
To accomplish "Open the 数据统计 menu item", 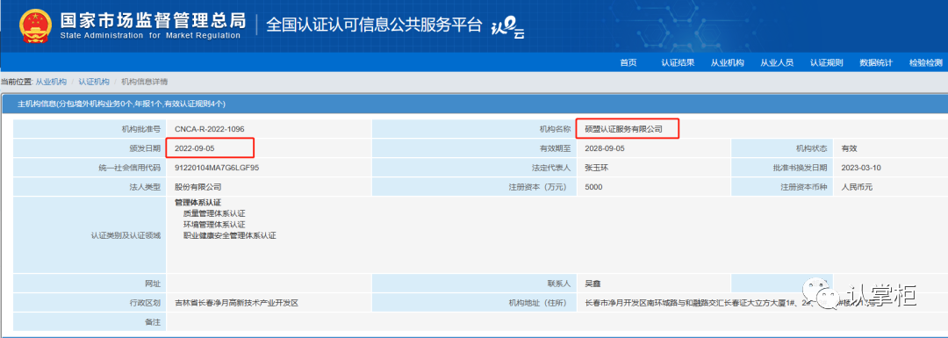I will click(876, 63).
